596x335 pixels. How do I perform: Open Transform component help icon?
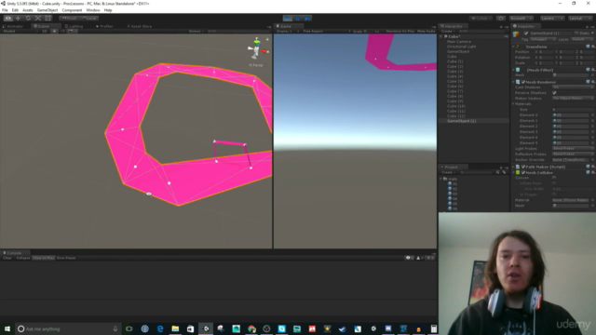588,47
